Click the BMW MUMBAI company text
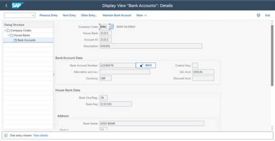The height and width of the screenshot is (141, 275). (126, 27)
